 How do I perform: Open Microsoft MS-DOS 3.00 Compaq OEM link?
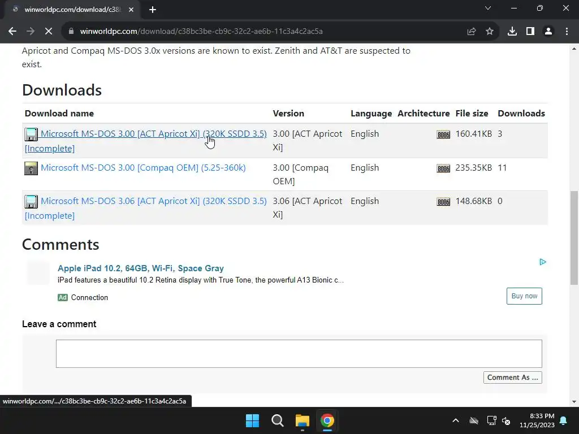pyautogui.click(x=143, y=167)
